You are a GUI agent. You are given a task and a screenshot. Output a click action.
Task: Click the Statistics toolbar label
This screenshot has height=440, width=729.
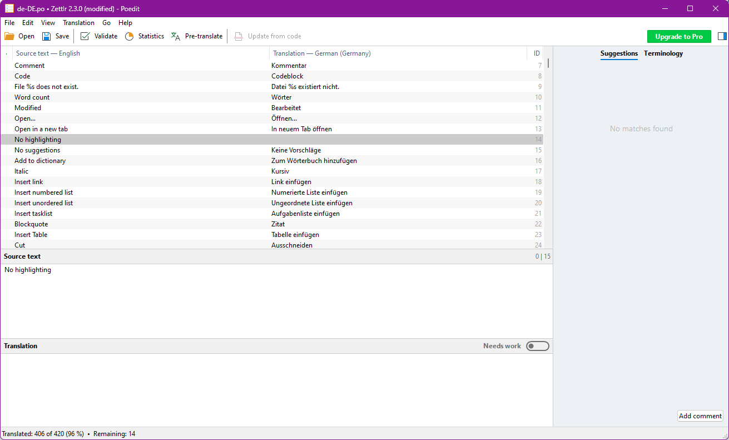point(151,36)
